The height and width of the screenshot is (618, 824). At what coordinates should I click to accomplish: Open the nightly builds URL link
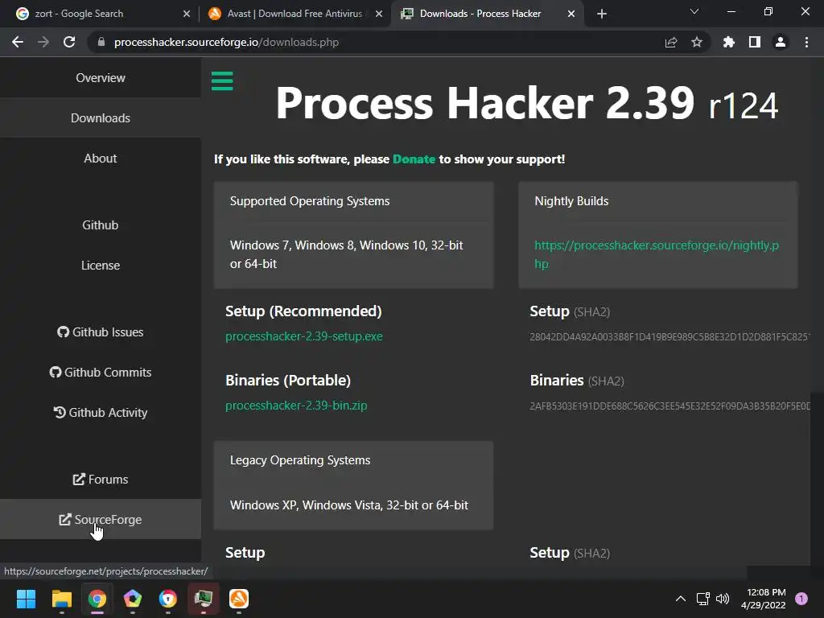pos(657,254)
